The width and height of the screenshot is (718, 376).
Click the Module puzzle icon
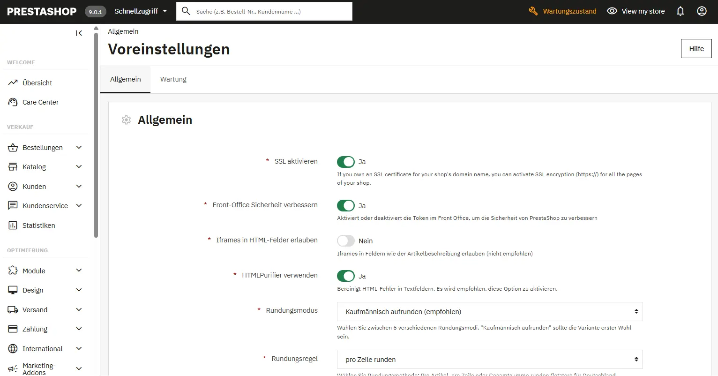pos(13,271)
